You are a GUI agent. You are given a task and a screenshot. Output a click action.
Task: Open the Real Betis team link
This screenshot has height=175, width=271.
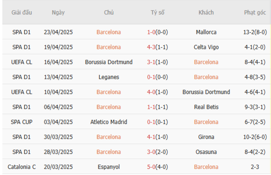pyautogui.click(x=206, y=107)
